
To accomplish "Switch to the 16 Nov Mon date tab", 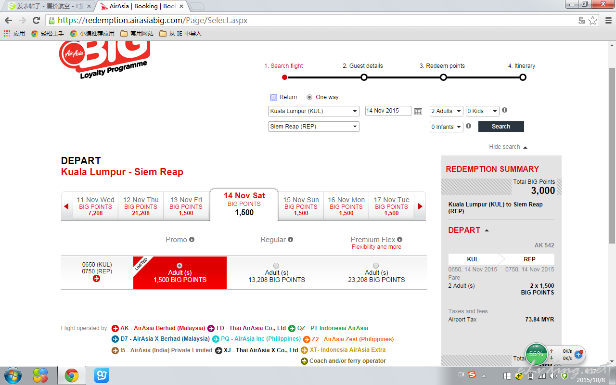I will click(346, 206).
